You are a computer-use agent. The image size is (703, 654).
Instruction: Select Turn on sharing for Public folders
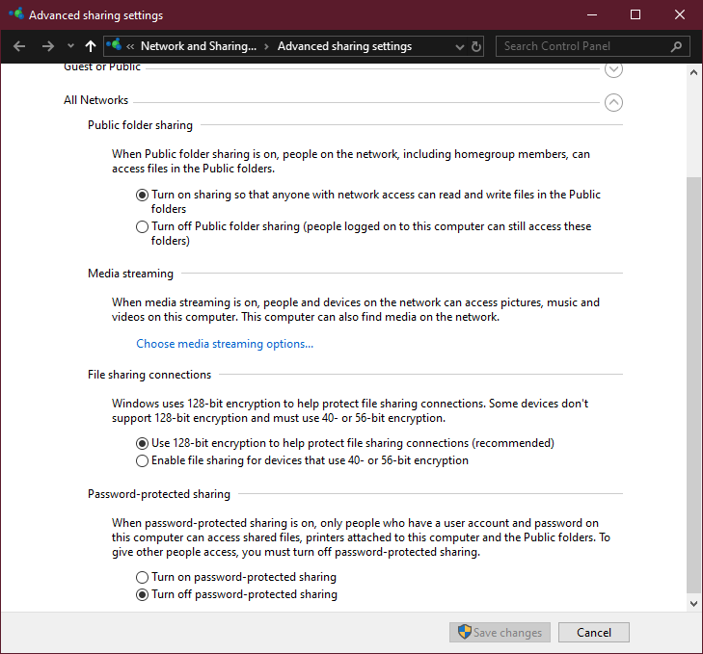pos(142,195)
